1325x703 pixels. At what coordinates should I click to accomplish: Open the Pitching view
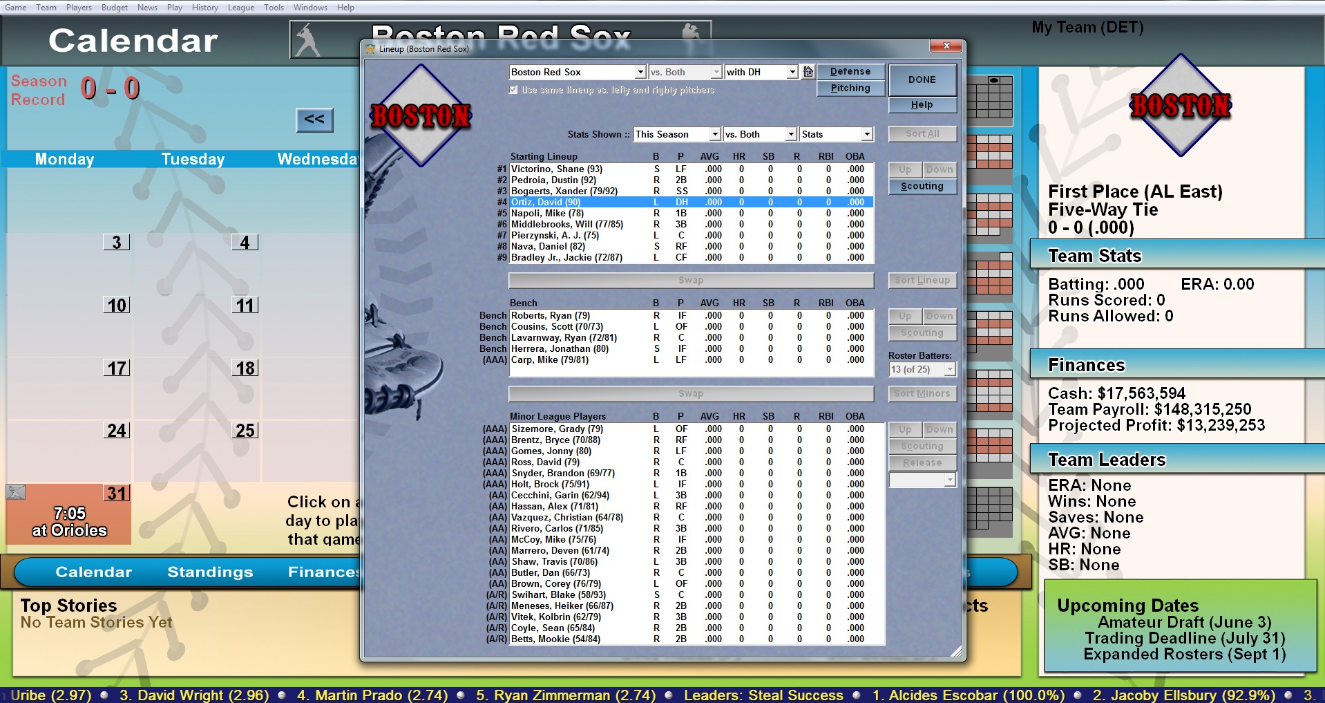pyautogui.click(x=850, y=88)
